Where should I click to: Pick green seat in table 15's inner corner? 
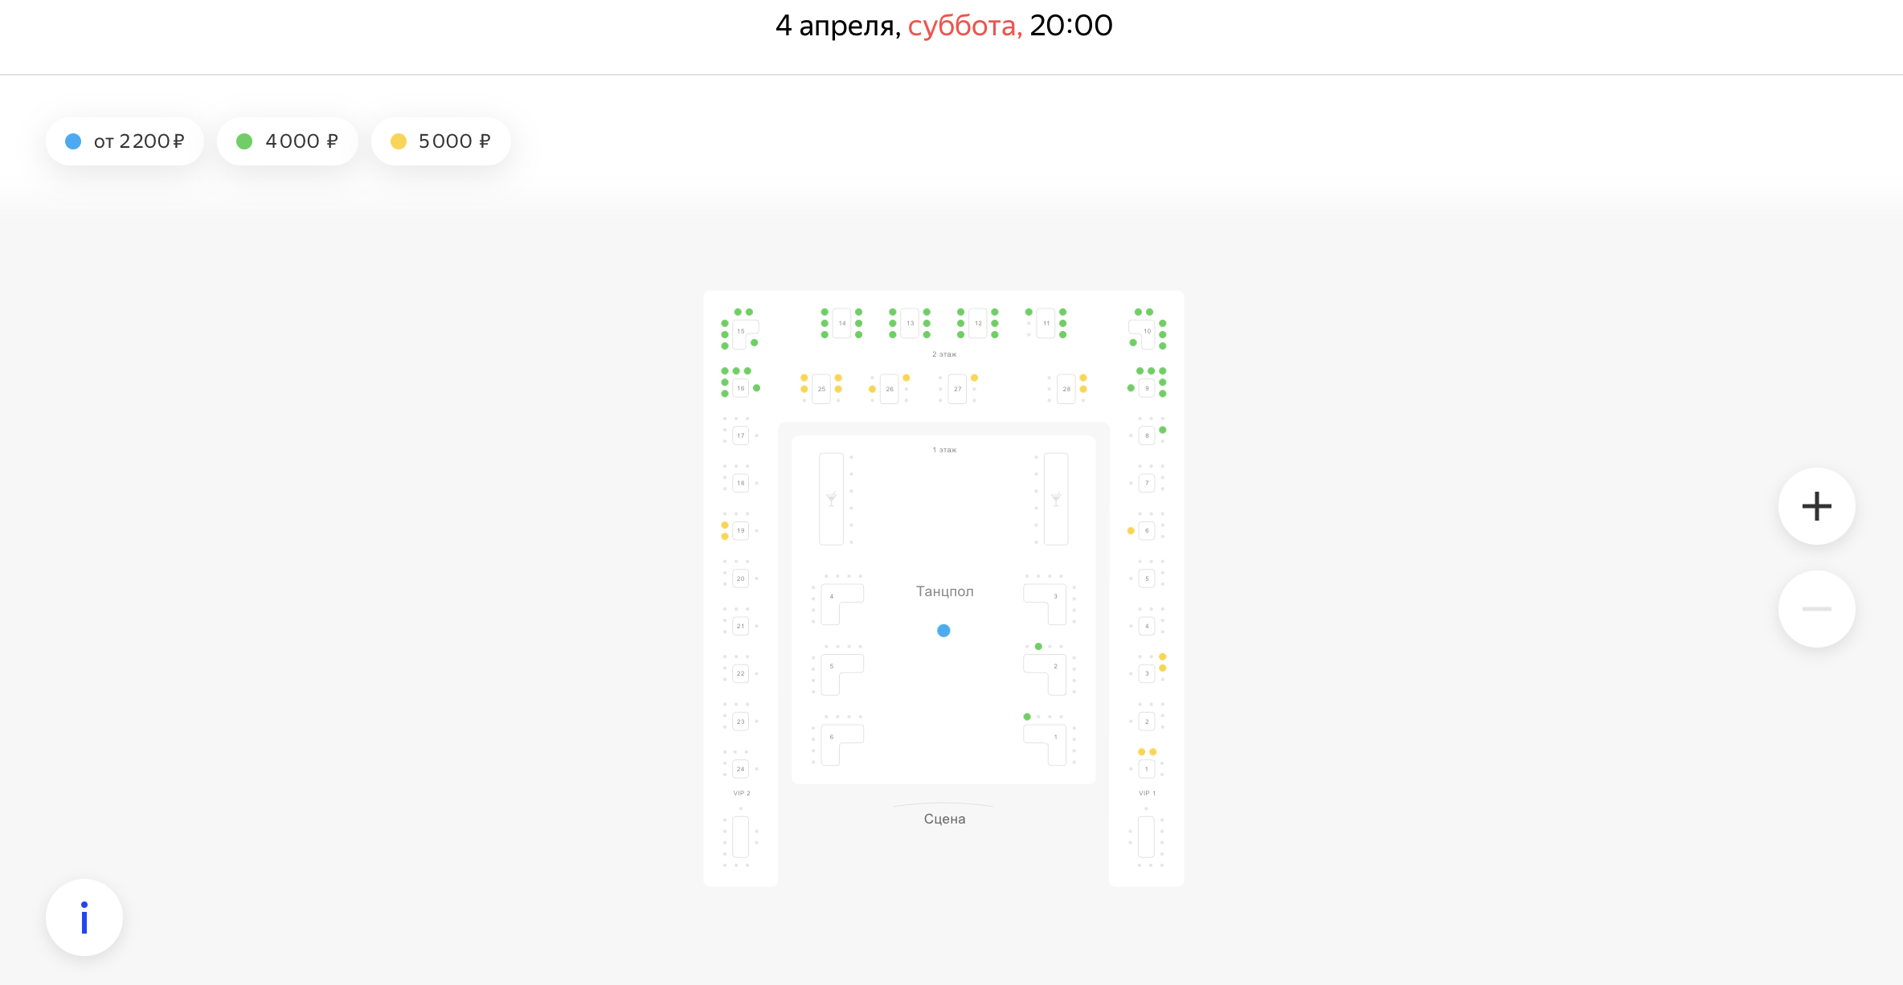pyautogui.click(x=754, y=342)
